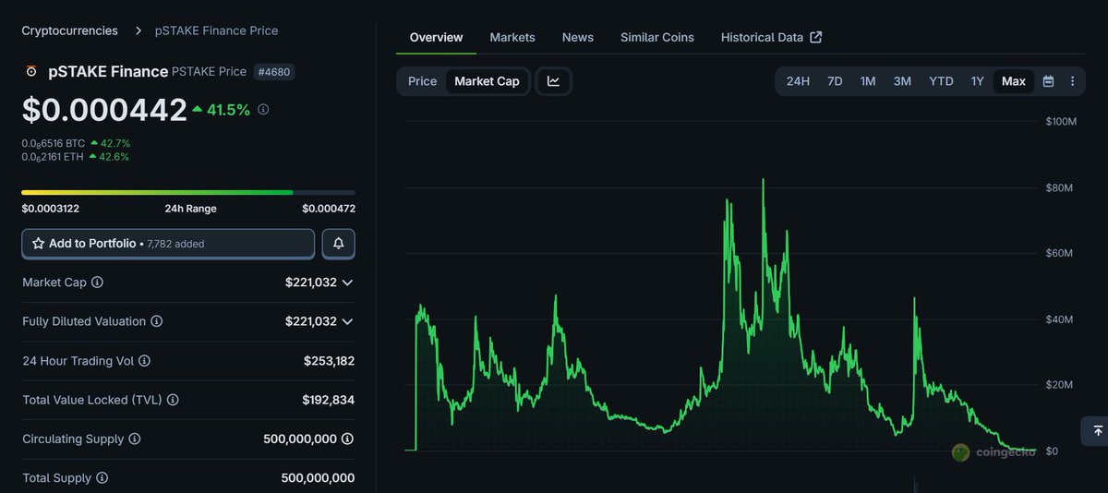The height and width of the screenshot is (493, 1108).
Task: Click the 41.5% price change
Action: coord(221,110)
